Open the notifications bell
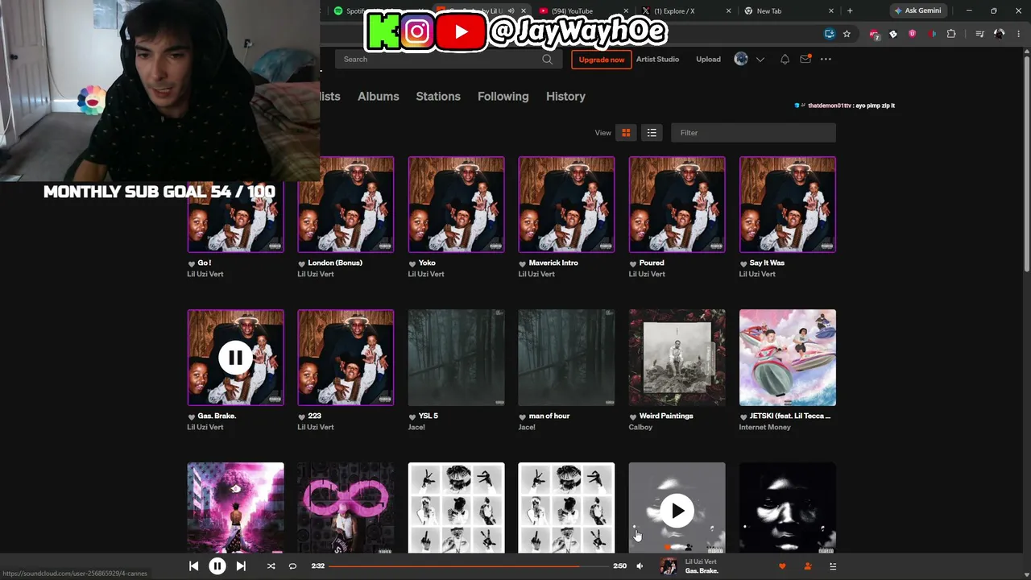The width and height of the screenshot is (1031, 580). (785, 60)
